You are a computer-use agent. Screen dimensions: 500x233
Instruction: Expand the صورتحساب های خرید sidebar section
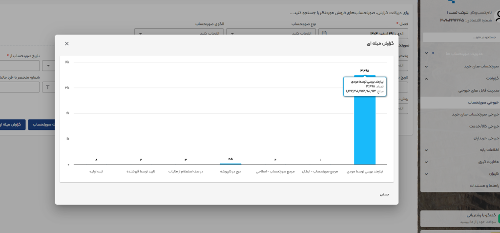click(x=426, y=66)
